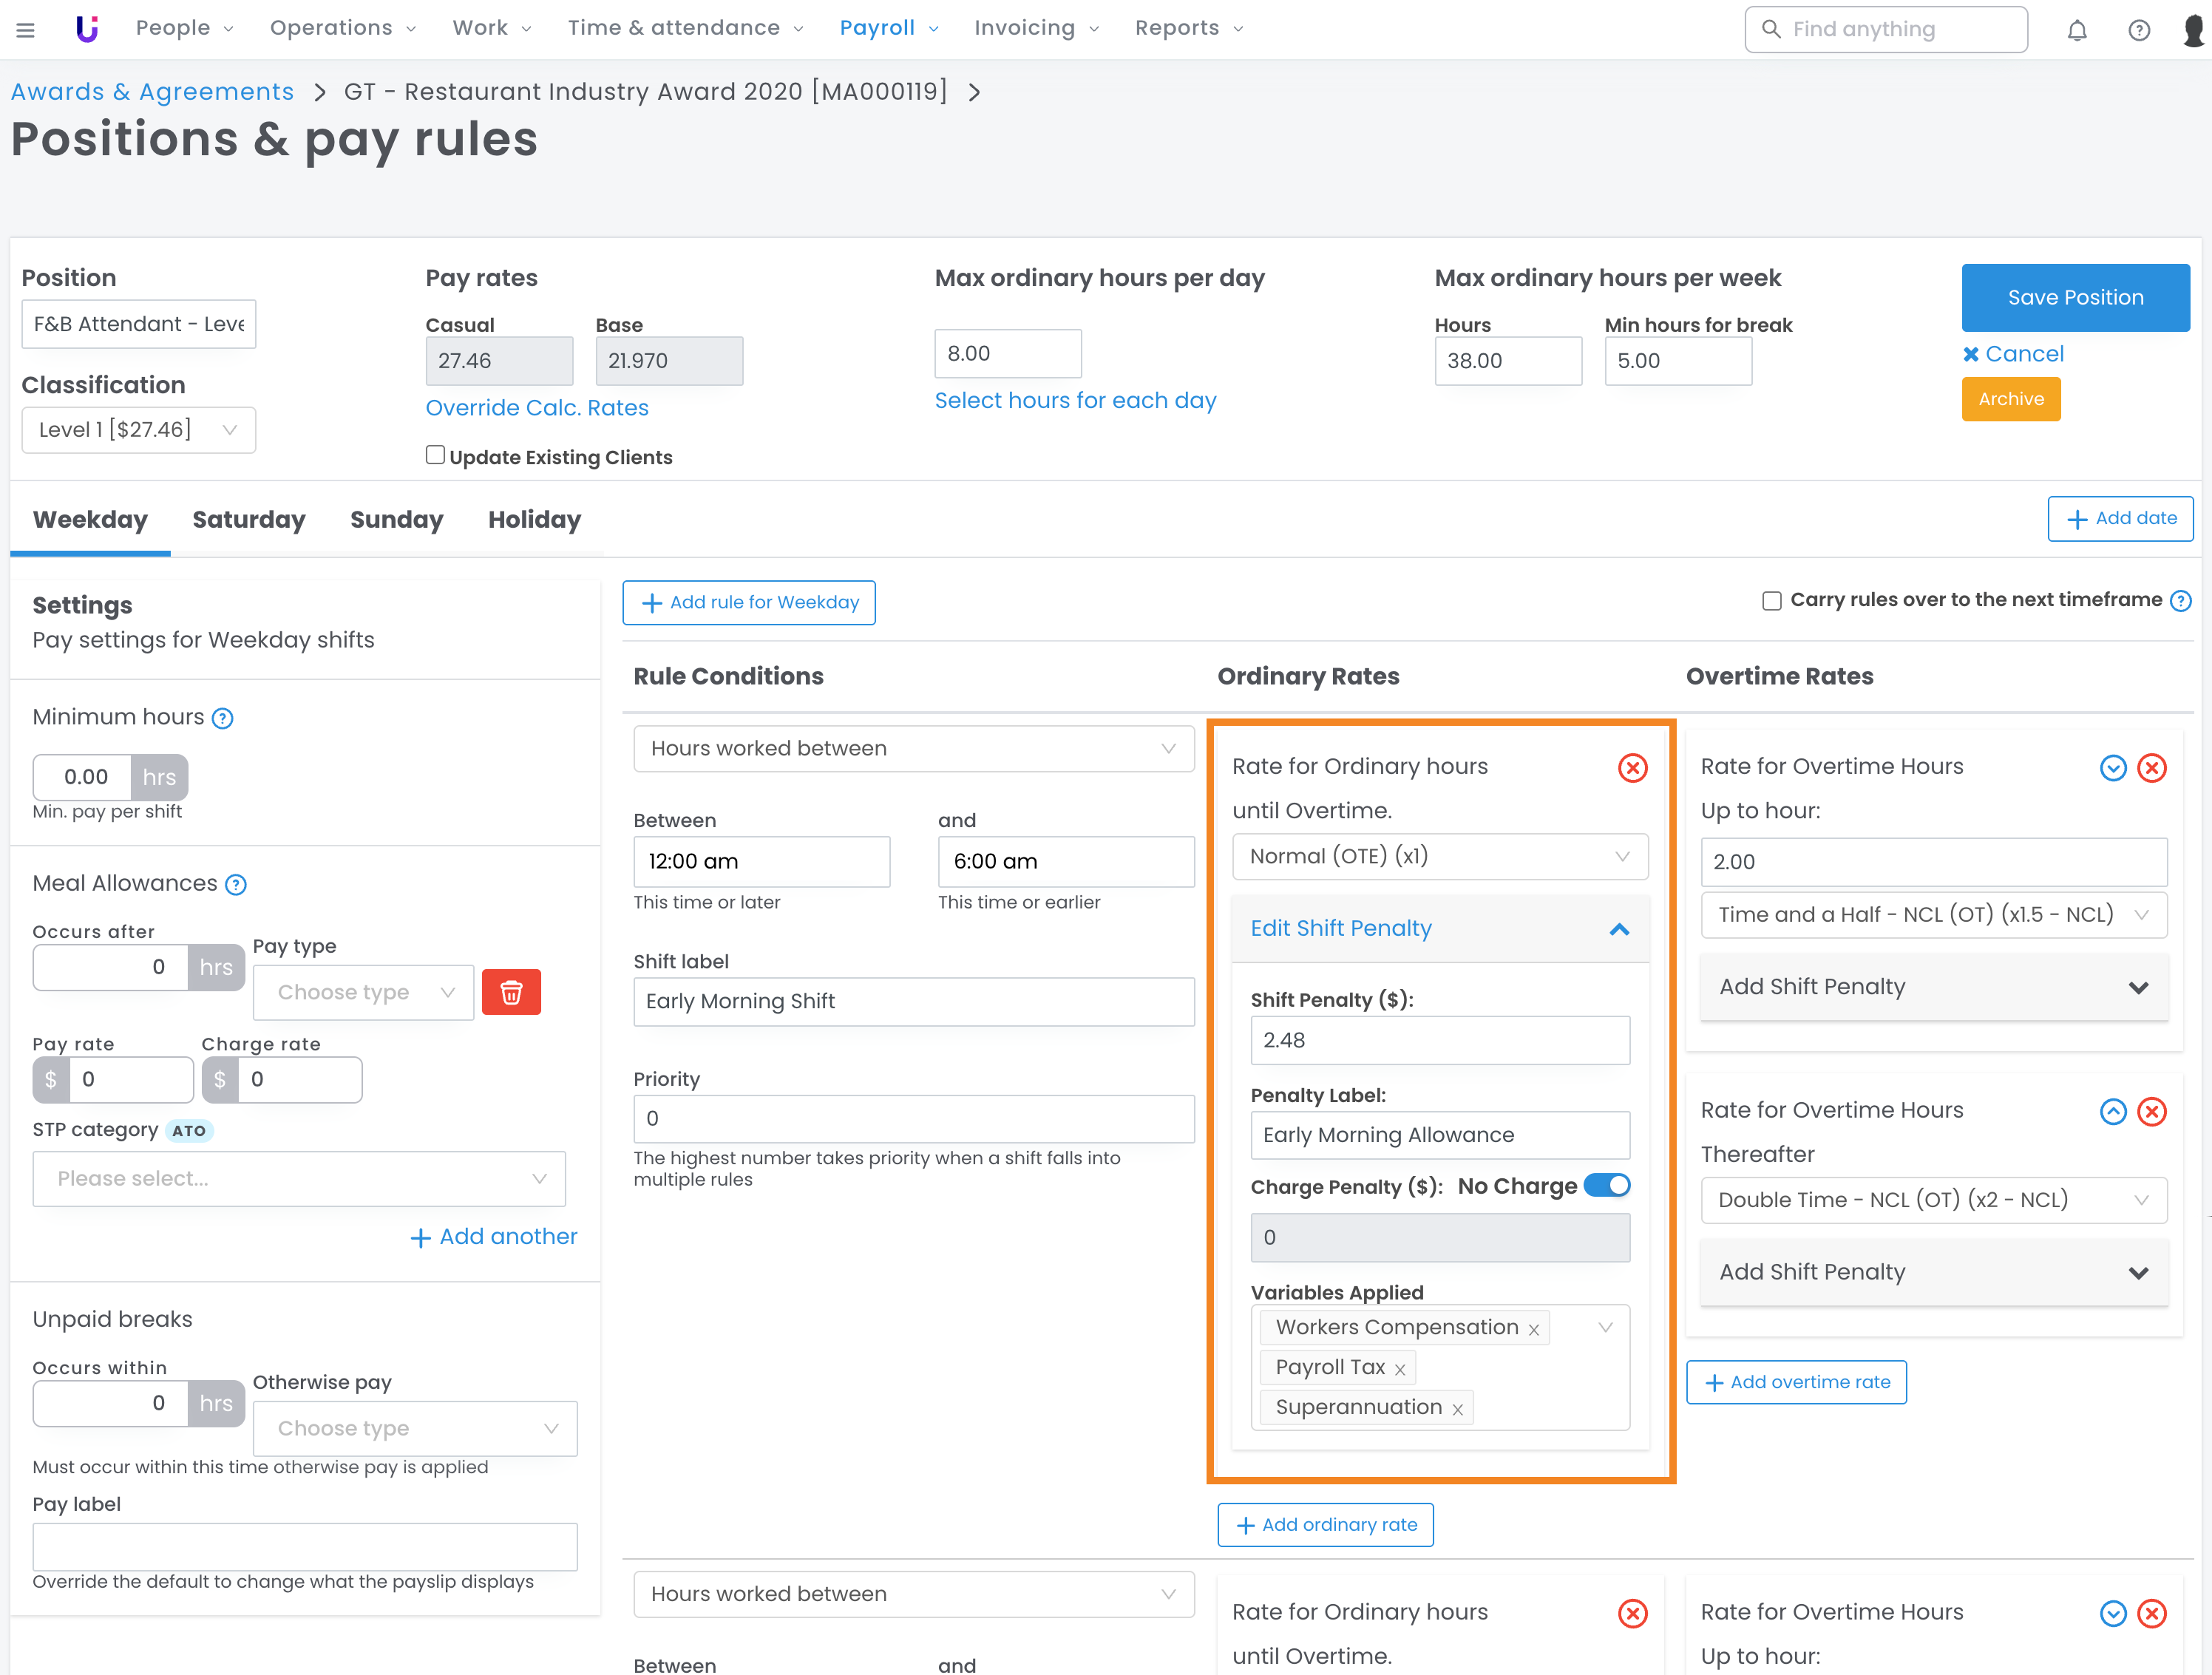Open the Classification Level 1 dropdown
This screenshot has width=2212, height=1675.
pyautogui.click(x=139, y=430)
